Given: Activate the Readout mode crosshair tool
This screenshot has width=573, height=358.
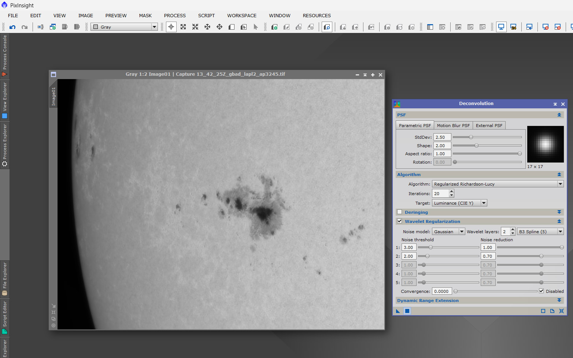Looking at the screenshot, I should (171, 27).
